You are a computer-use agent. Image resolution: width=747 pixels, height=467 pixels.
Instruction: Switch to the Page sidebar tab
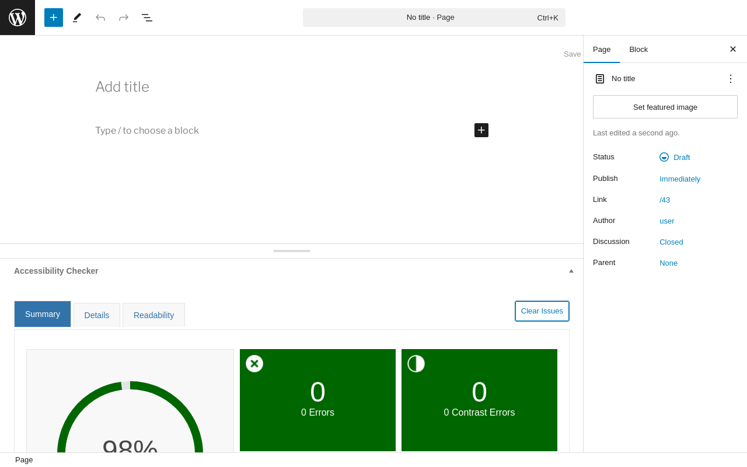click(602, 49)
